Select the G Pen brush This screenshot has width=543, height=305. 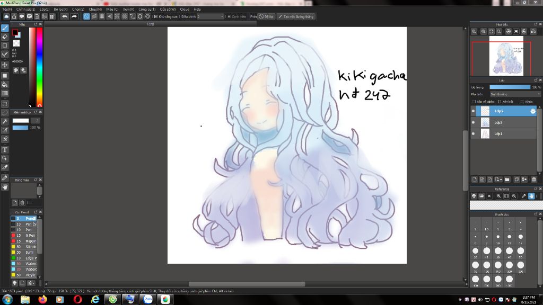24,236
